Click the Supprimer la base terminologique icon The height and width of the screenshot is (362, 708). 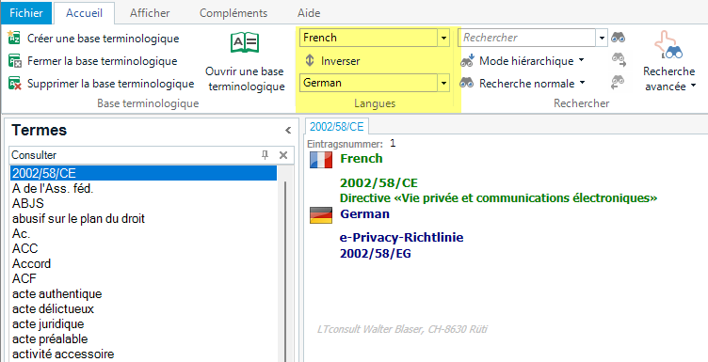point(15,84)
